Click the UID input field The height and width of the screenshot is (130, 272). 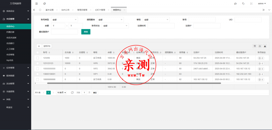point(248,20)
